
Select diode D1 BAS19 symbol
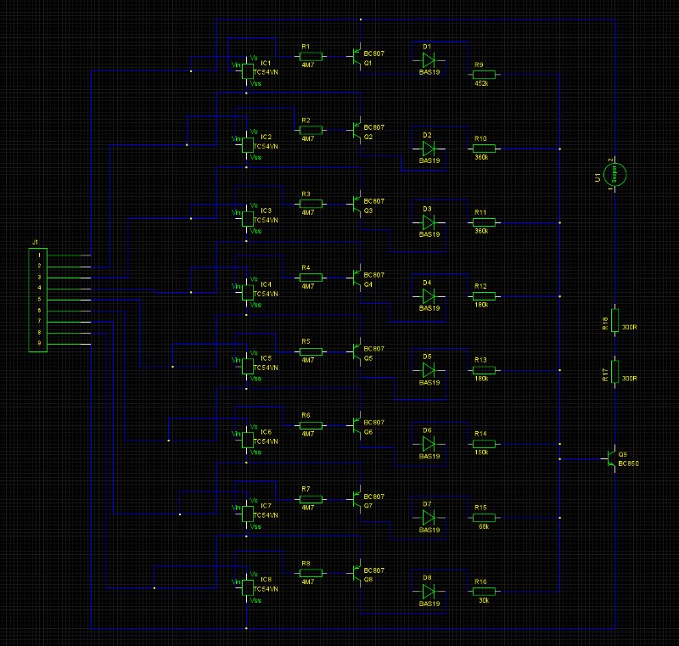(427, 59)
